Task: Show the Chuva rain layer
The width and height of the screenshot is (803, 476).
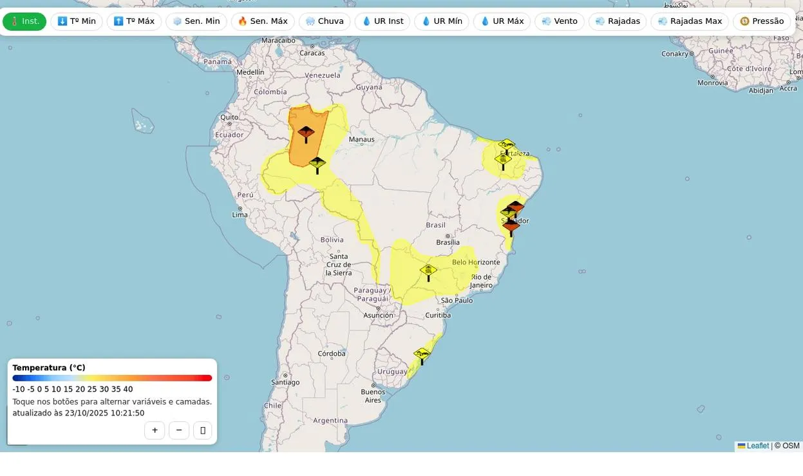Action: tap(325, 21)
